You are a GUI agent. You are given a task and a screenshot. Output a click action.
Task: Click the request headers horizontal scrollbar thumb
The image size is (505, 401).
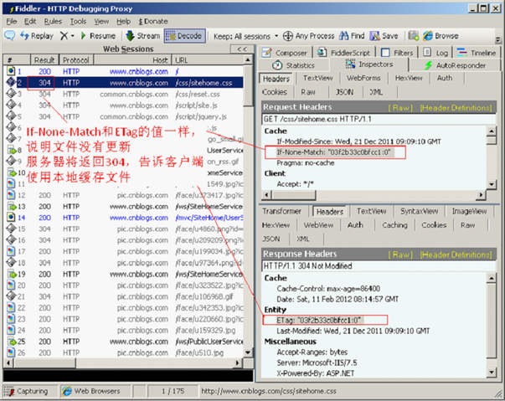point(293,195)
